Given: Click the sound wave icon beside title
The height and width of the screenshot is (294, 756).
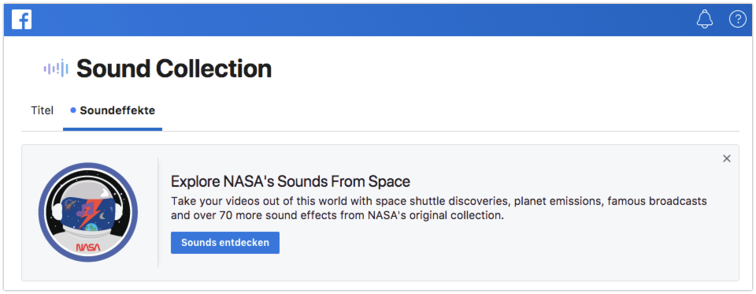Looking at the screenshot, I should coord(56,69).
